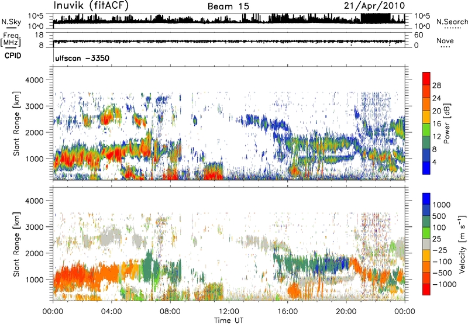Click the 'Inuvik (fitACF)' title text
Screen dimensions: 468x324
91,6
